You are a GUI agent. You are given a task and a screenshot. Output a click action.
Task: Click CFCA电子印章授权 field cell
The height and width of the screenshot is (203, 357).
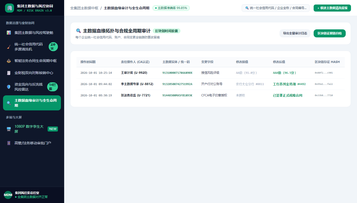[x=214, y=95]
